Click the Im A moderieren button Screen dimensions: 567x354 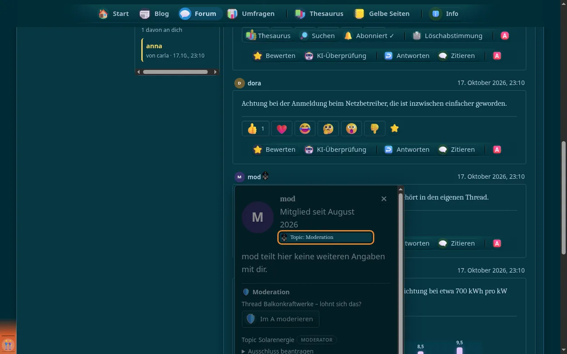(x=280, y=319)
